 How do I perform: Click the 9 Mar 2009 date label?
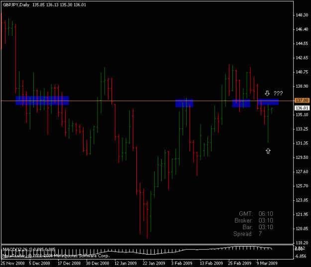coord(267,263)
